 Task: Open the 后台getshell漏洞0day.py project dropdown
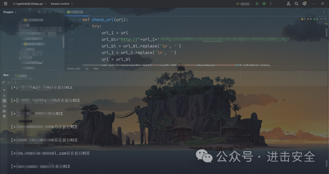tap(29, 4)
